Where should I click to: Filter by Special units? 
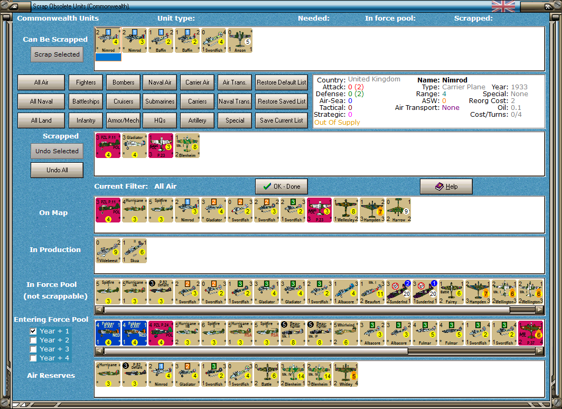pyautogui.click(x=235, y=120)
